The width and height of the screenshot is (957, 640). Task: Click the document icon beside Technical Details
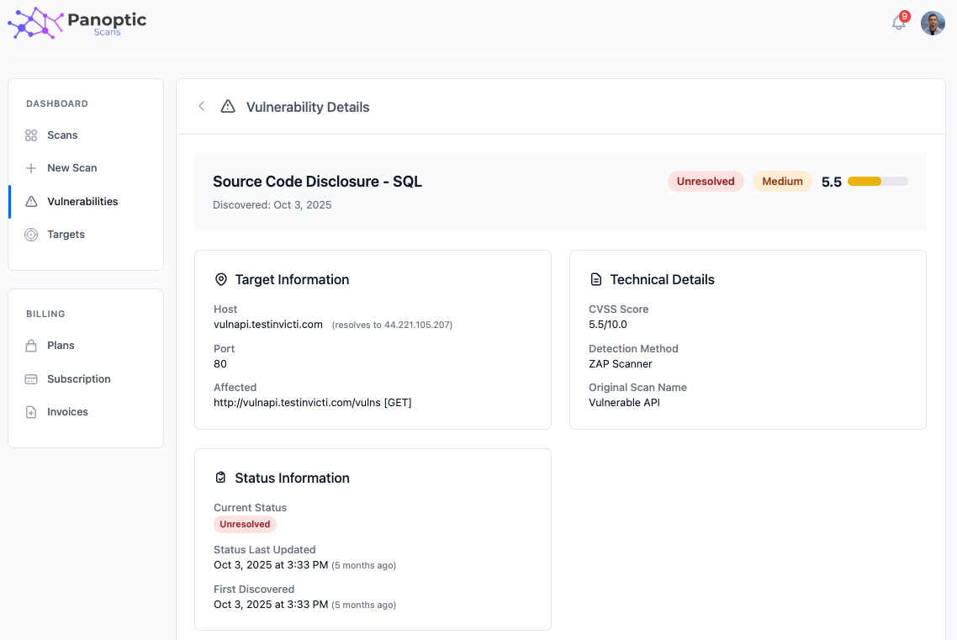[596, 278]
